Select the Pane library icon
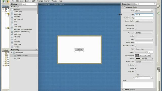162x91 pixels. coord(12,24)
